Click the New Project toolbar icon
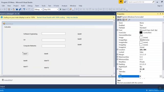164x92 pixels. (9, 9)
